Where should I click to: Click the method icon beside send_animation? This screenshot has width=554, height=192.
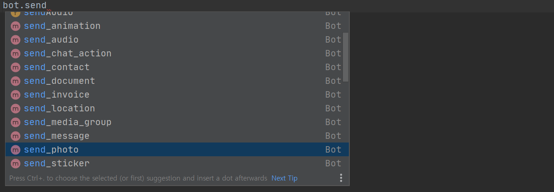coord(16,26)
